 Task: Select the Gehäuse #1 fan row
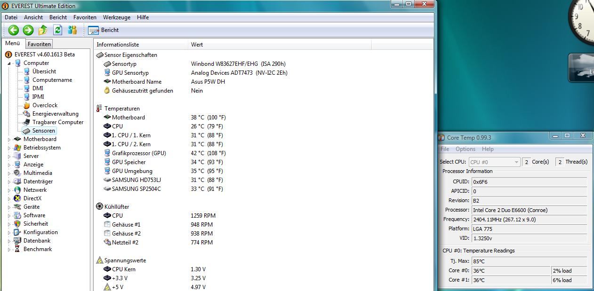pos(264,225)
